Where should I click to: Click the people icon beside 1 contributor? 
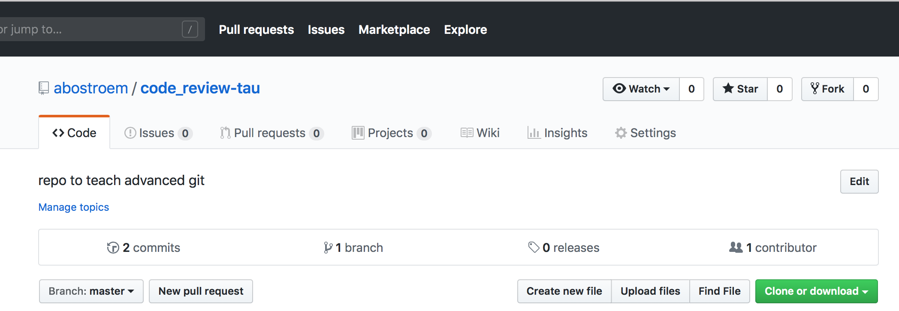(736, 248)
